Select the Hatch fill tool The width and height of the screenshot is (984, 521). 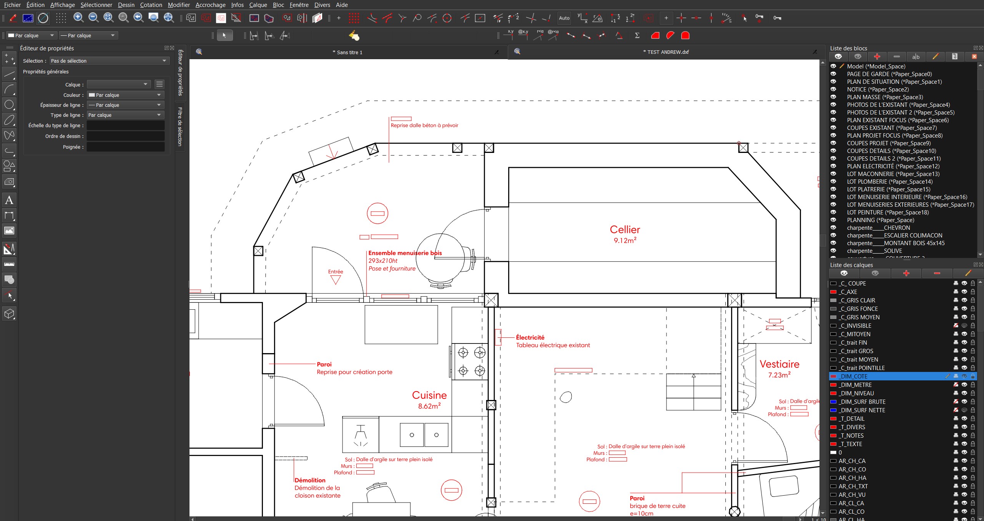click(9, 181)
